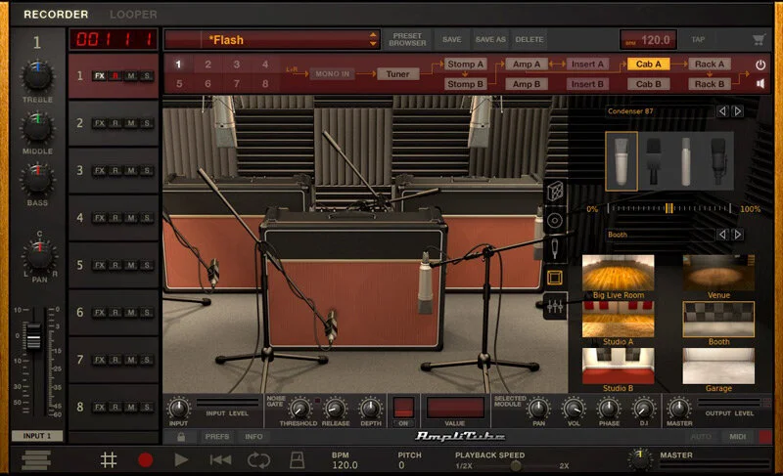Open PREFS

[216, 437]
